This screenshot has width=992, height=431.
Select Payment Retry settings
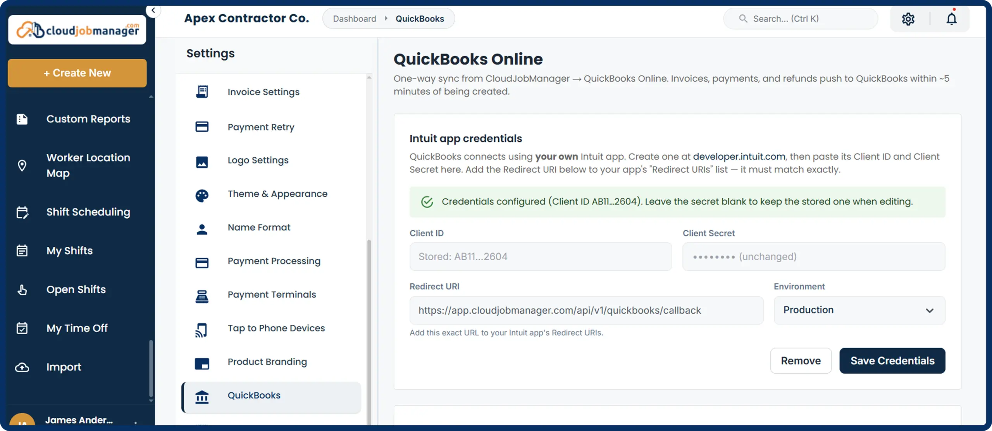tap(271, 127)
